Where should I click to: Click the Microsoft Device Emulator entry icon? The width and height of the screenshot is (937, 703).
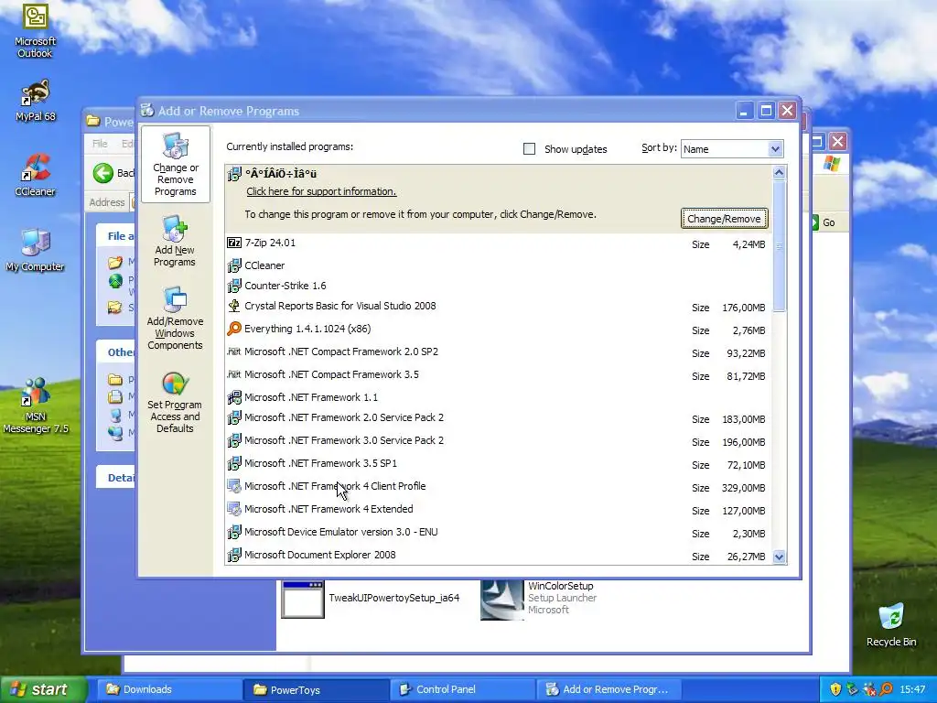pyautogui.click(x=234, y=532)
